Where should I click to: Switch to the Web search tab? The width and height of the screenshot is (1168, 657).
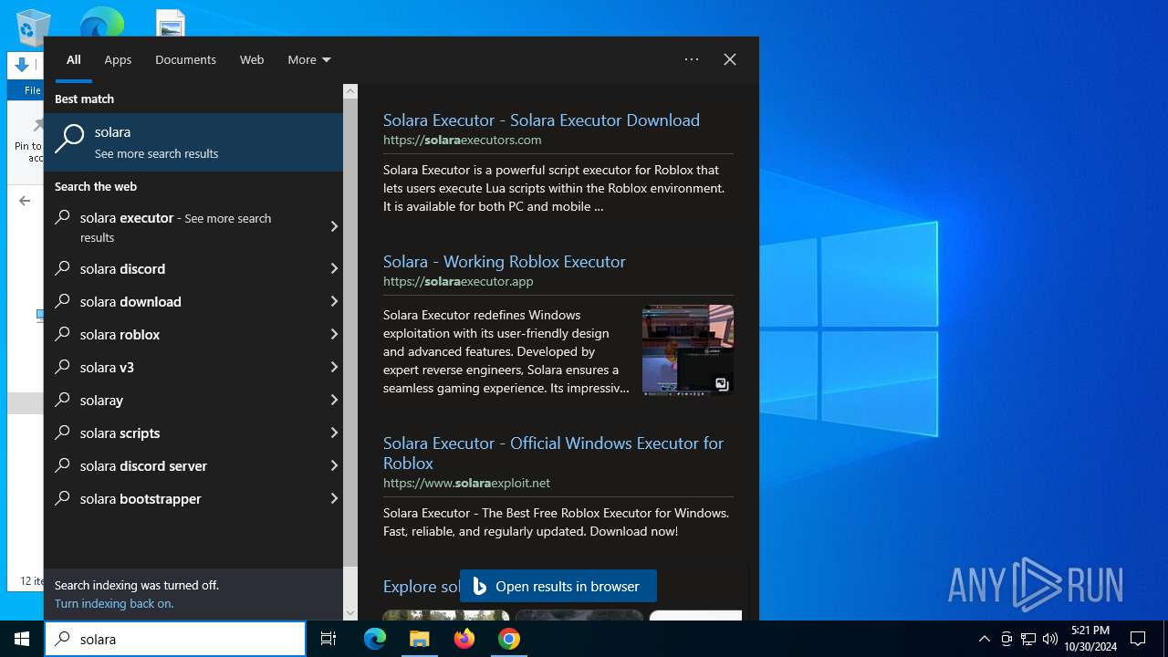point(252,59)
